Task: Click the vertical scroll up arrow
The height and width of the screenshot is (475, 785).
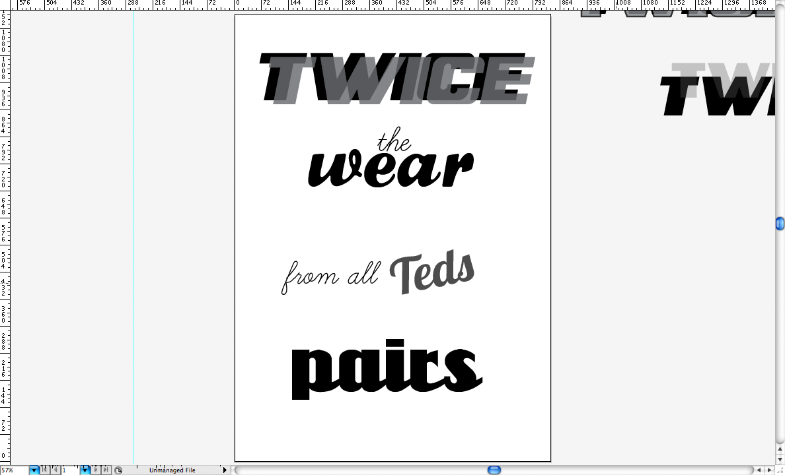Action: click(780, 449)
